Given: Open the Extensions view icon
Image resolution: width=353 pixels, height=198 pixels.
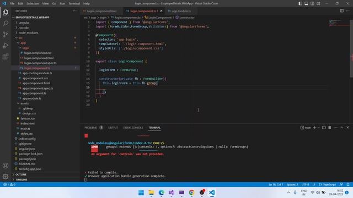Looking at the screenshot, I should 6,56.
